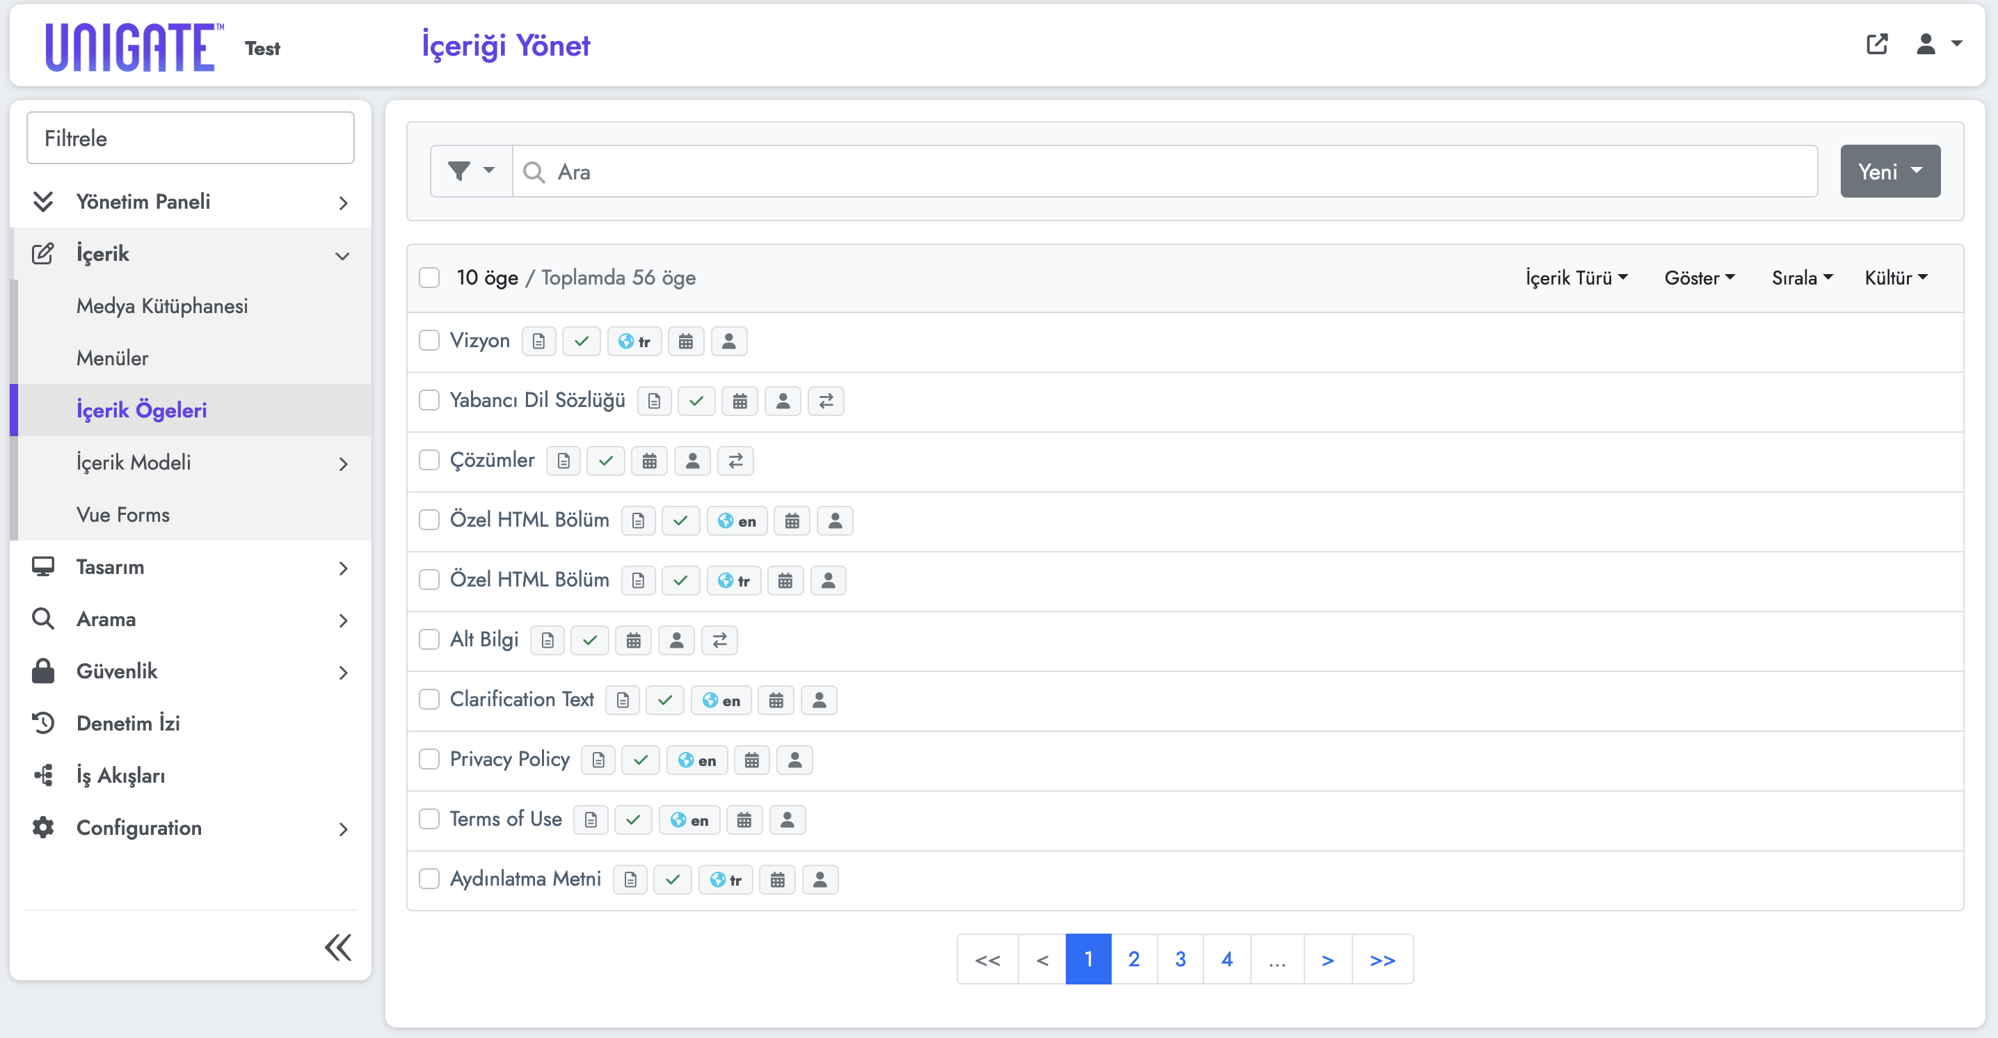Viewport: 1998px width, 1038px height.
Task: Click the calendar icon in Aydınlatma Metni row
Action: [x=777, y=880]
